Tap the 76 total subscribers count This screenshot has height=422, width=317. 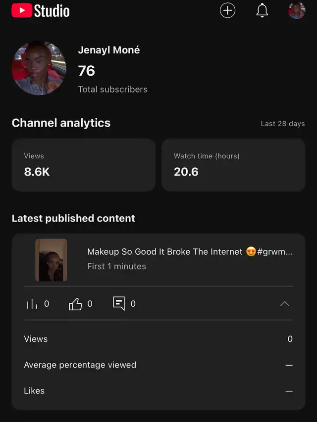point(87,71)
